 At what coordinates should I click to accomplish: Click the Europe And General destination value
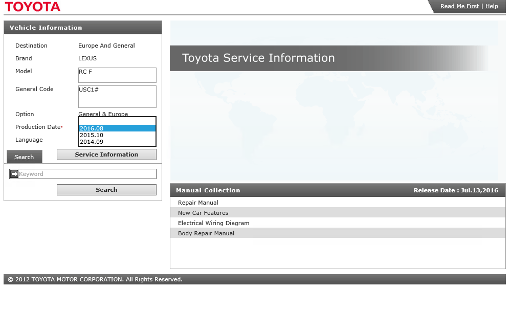(106, 46)
